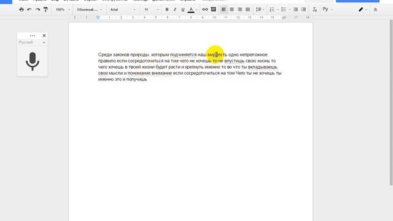Screen dimensions: 393x221
Task: Add a comment with the comment icon
Action: point(213,10)
